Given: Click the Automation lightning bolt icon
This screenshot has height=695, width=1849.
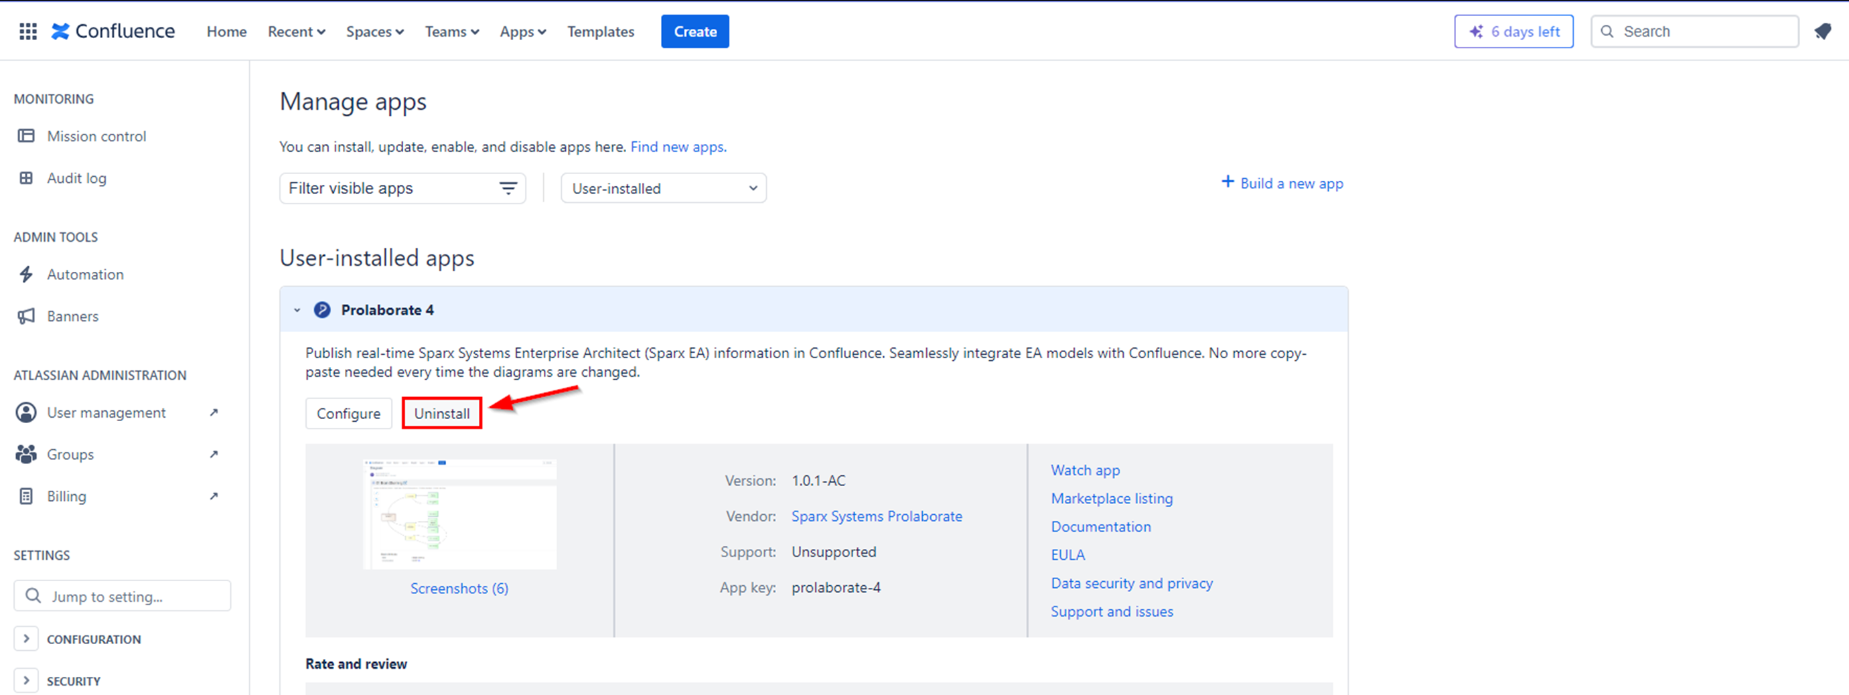Looking at the screenshot, I should tap(27, 275).
